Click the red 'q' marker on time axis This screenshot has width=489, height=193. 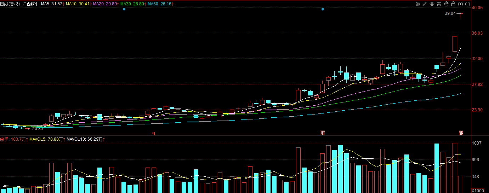tap(154, 133)
